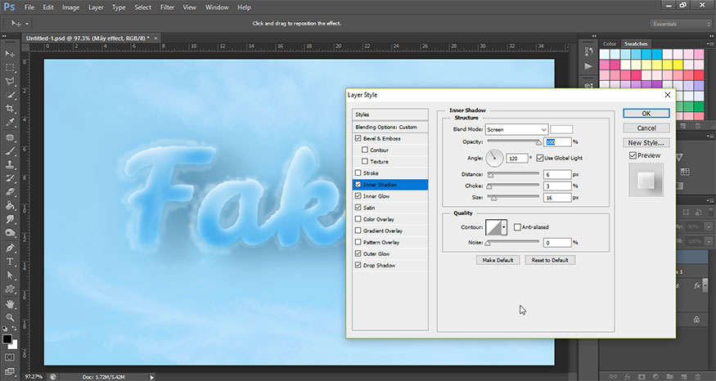Enable the Texture checkbox

pos(364,161)
